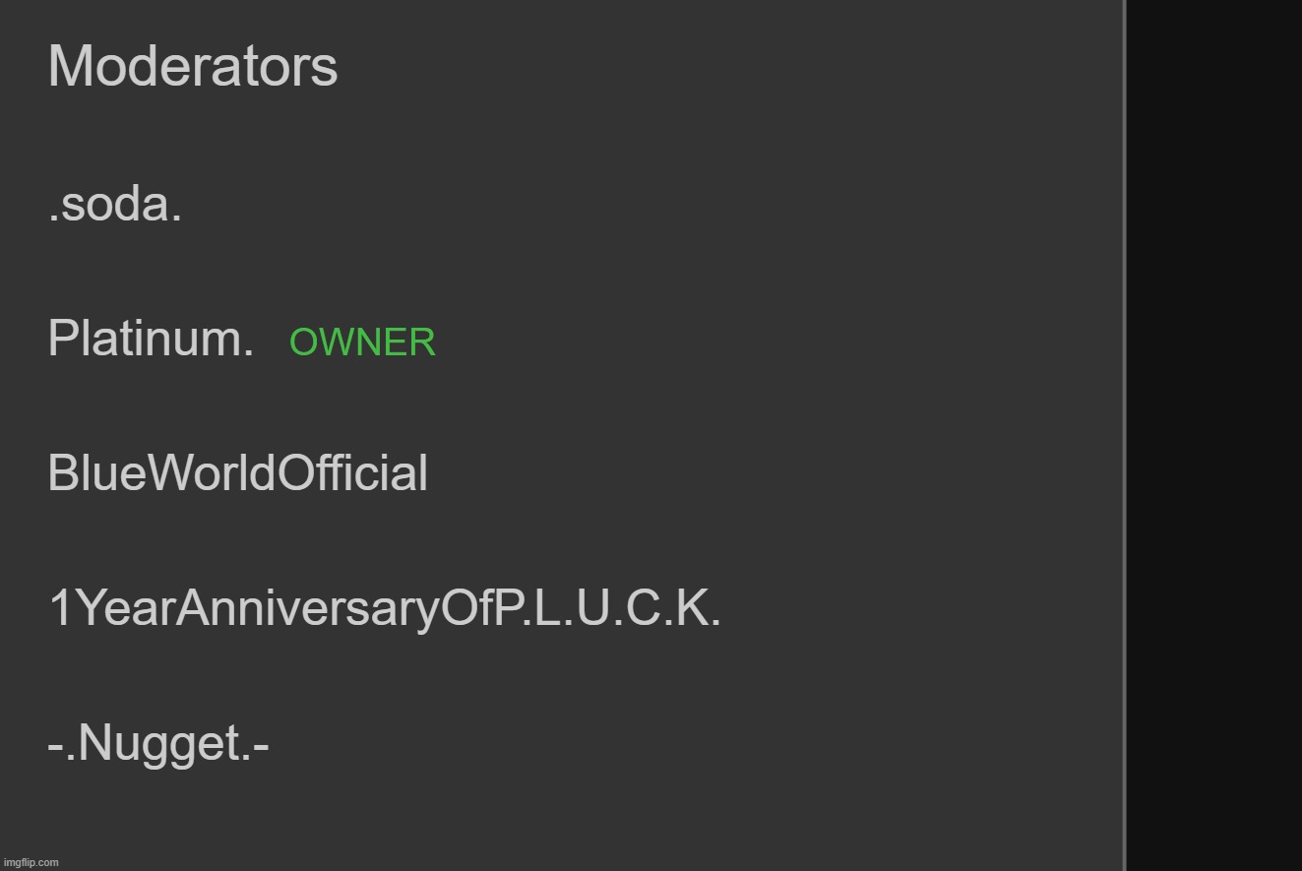
Task: Select the stream owner named Platinum.
Action: point(151,339)
